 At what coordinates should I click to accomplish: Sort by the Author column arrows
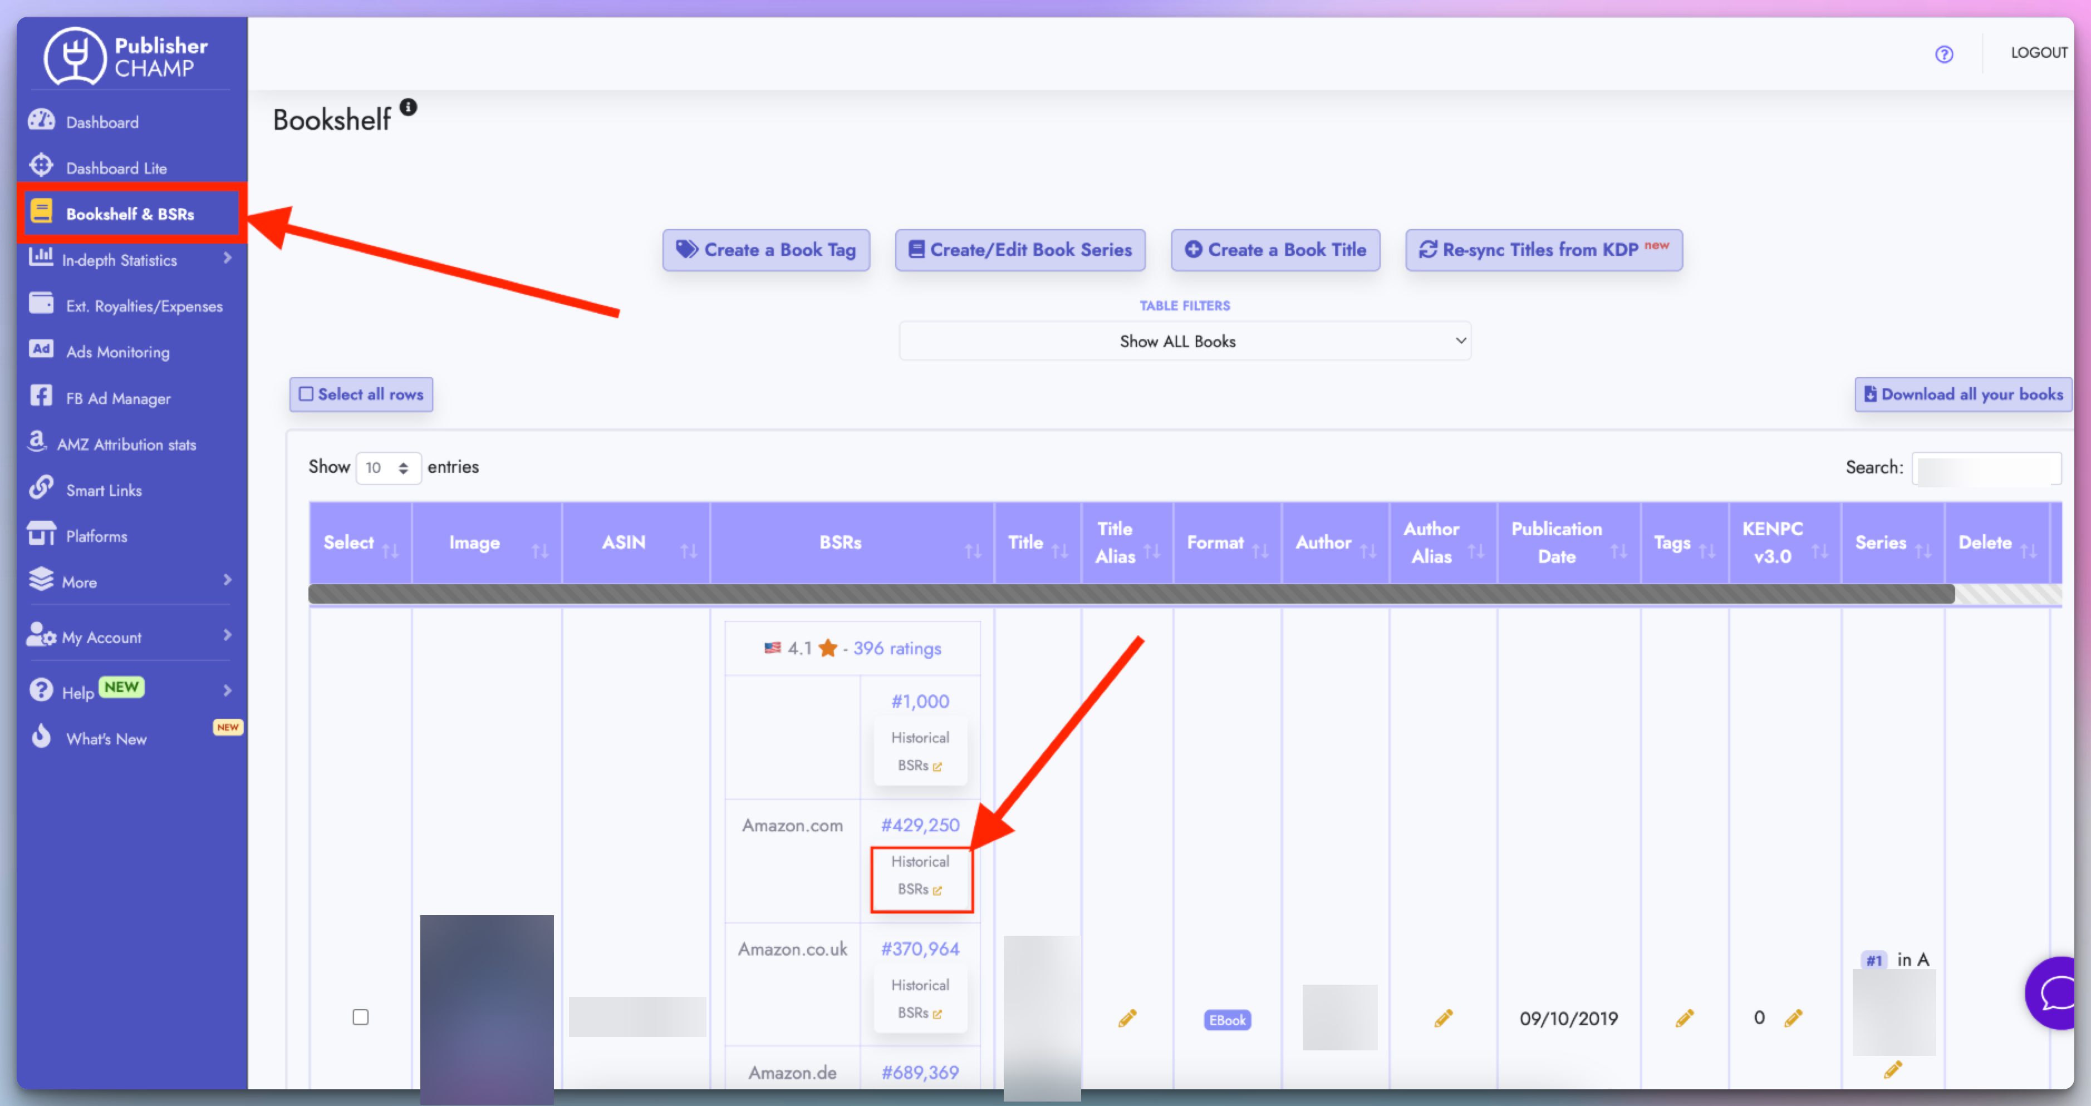click(1368, 552)
